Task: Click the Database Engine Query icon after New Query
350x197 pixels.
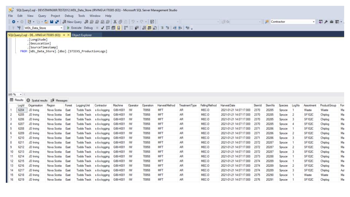Action: click(x=86, y=22)
